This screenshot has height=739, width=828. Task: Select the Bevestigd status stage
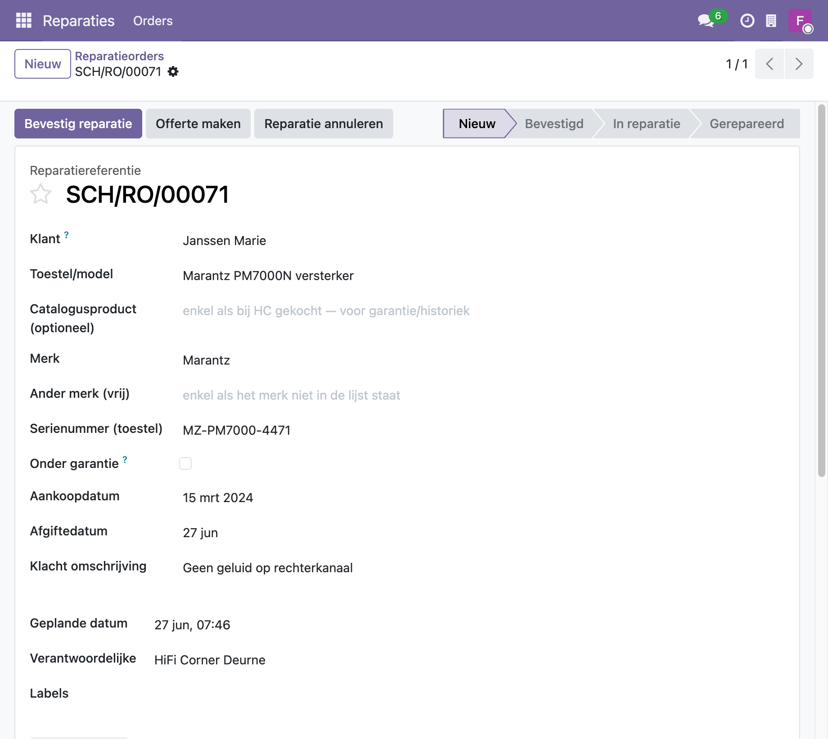(x=554, y=124)
